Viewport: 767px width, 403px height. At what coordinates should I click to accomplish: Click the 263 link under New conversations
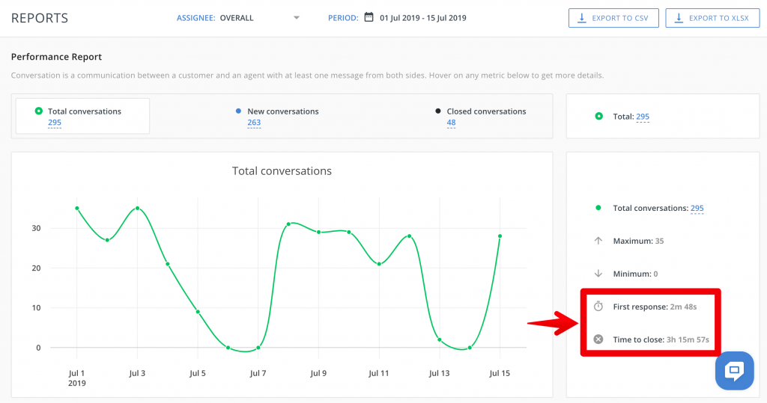click(x=254, y=123)
